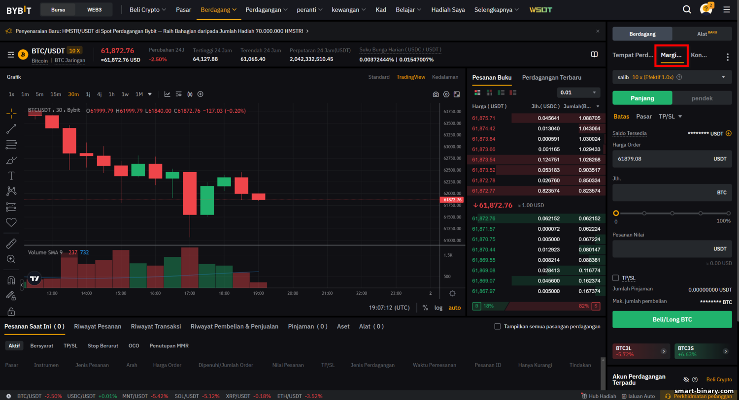Expand the peranti dropdown menu
This screenshot has width=739, height=400.
(309, 9)
